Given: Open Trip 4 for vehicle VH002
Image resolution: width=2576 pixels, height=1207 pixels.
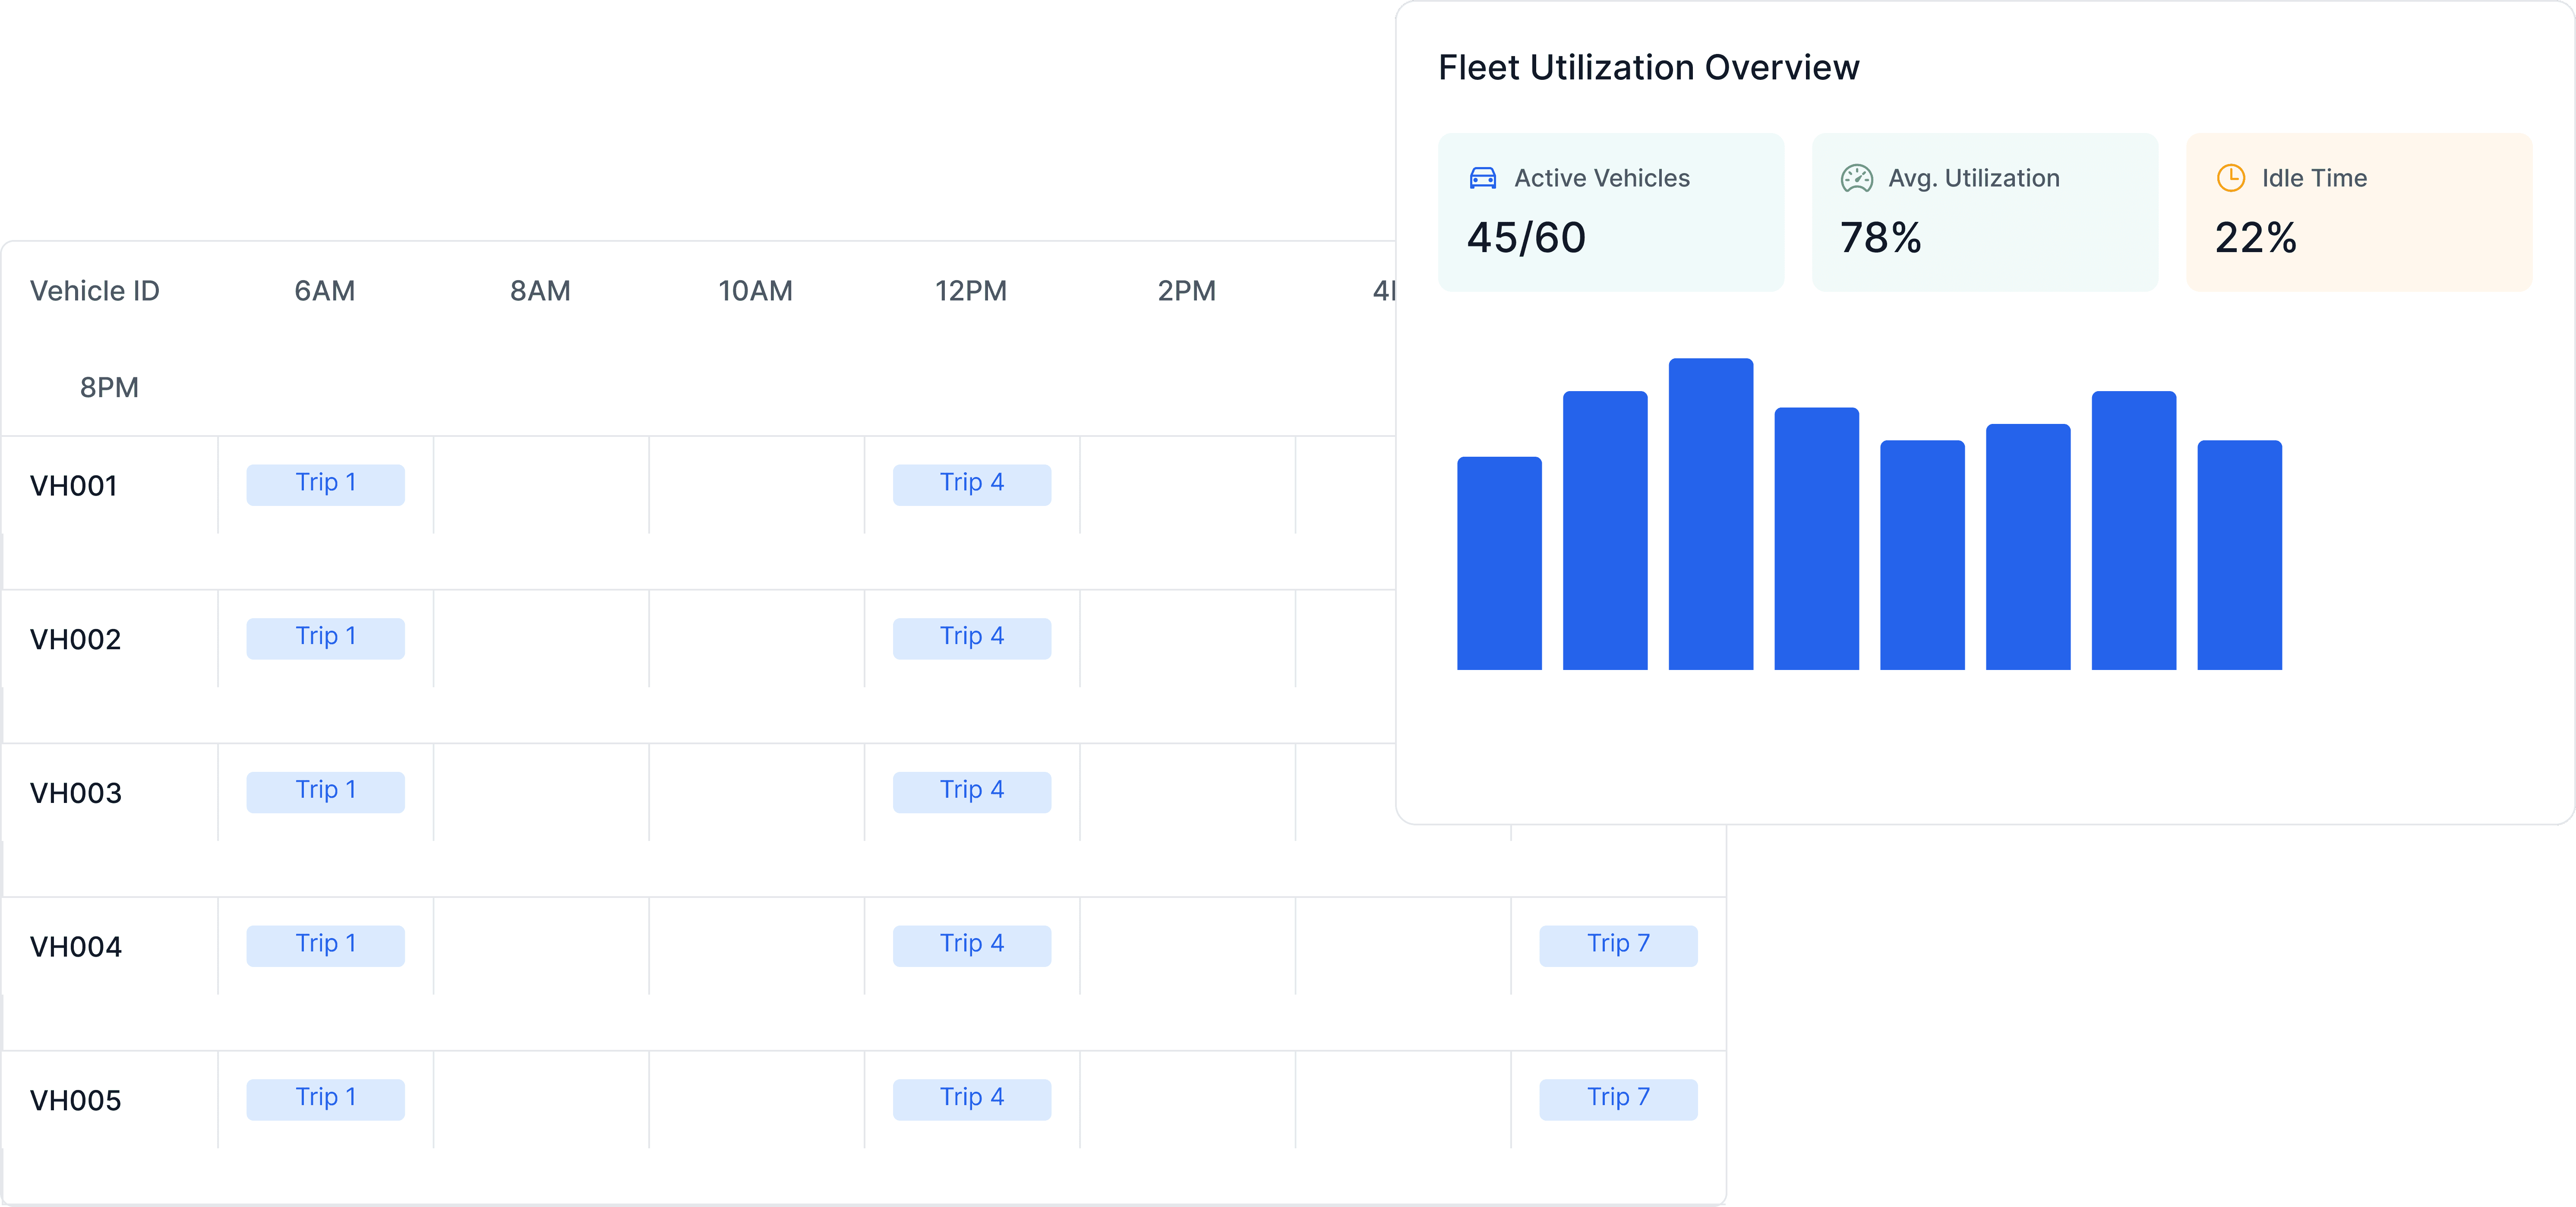Looking at the screenshot, I should click(971, 638).
